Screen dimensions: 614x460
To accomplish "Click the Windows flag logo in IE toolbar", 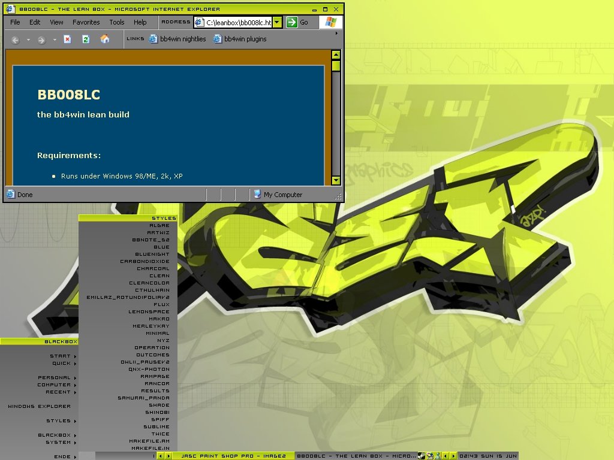I will coord(330,22).
